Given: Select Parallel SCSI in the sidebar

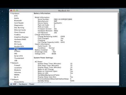Looking at the screenshot, I should (19, 46).
